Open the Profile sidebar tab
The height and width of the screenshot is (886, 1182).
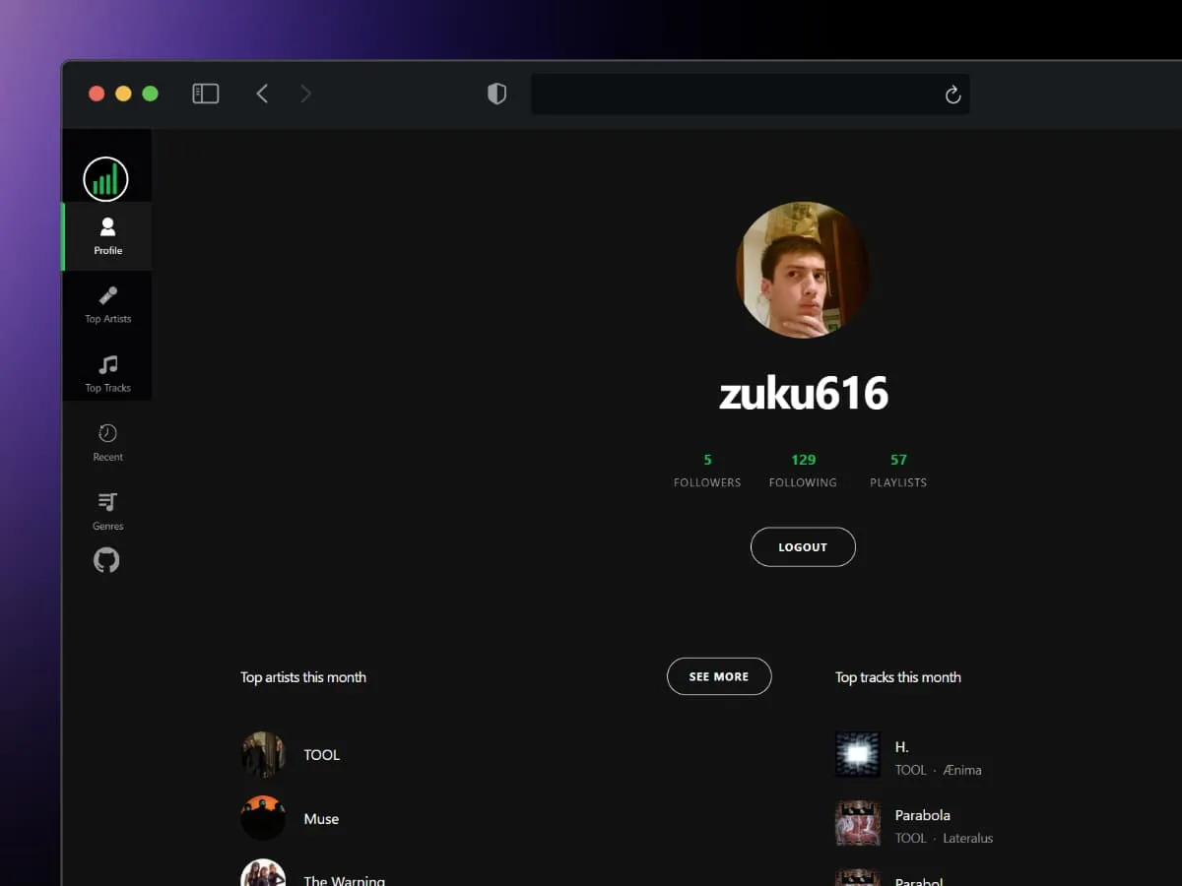[x=107, y=236]
